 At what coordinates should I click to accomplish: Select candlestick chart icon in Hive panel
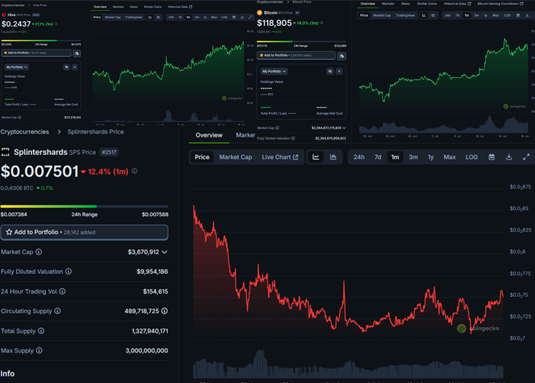(158, 17)
